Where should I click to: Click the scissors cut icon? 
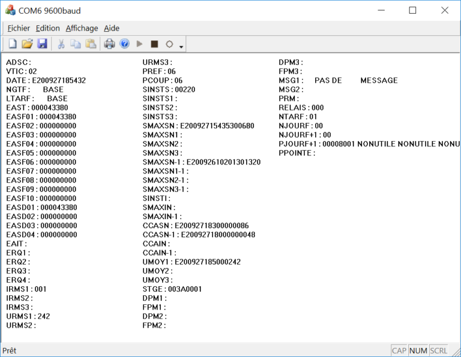pos(61,44)
